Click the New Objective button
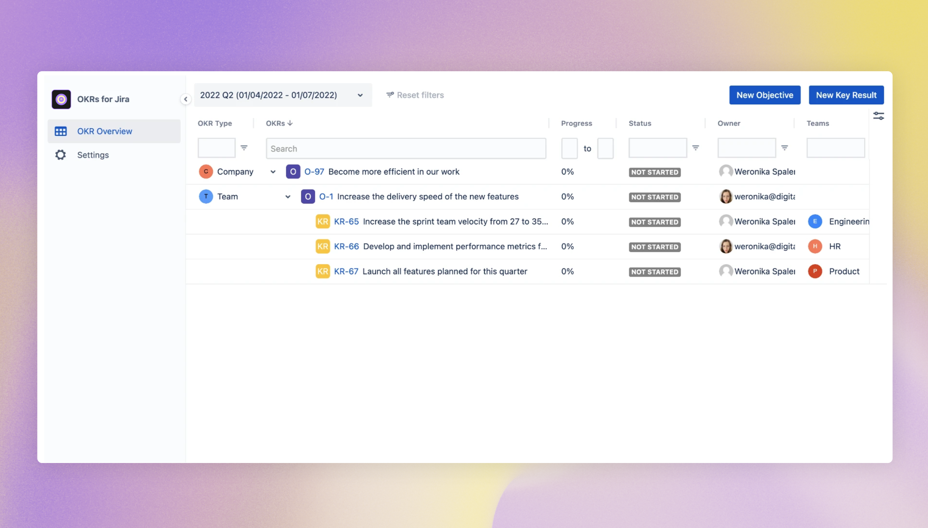Screen dimensions: 928x528 764,95
